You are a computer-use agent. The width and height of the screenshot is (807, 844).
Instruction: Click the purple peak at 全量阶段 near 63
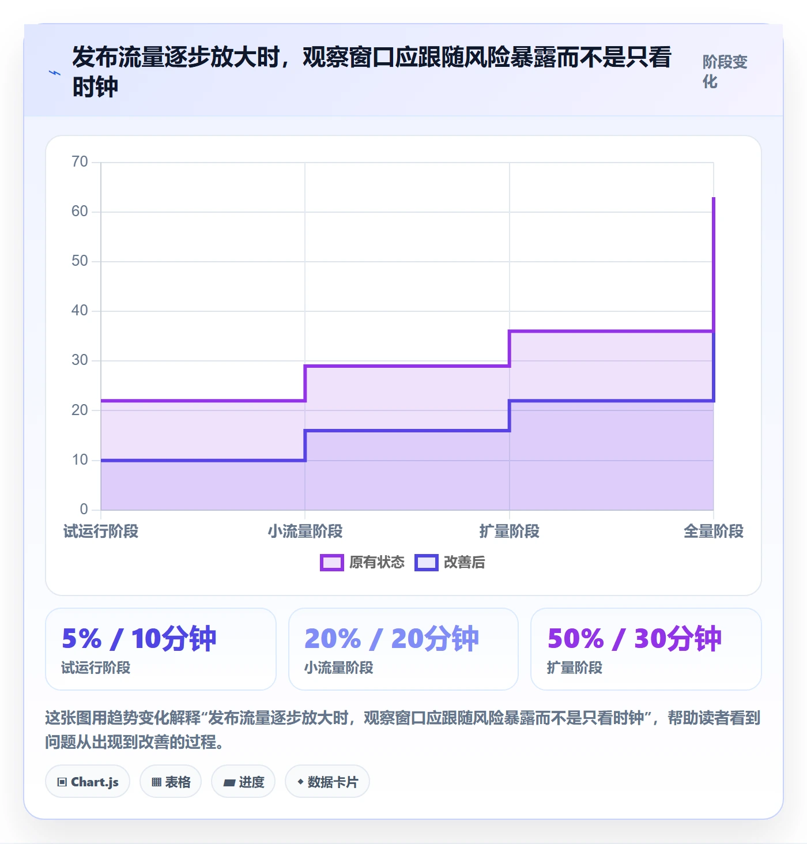click(714, 198)
